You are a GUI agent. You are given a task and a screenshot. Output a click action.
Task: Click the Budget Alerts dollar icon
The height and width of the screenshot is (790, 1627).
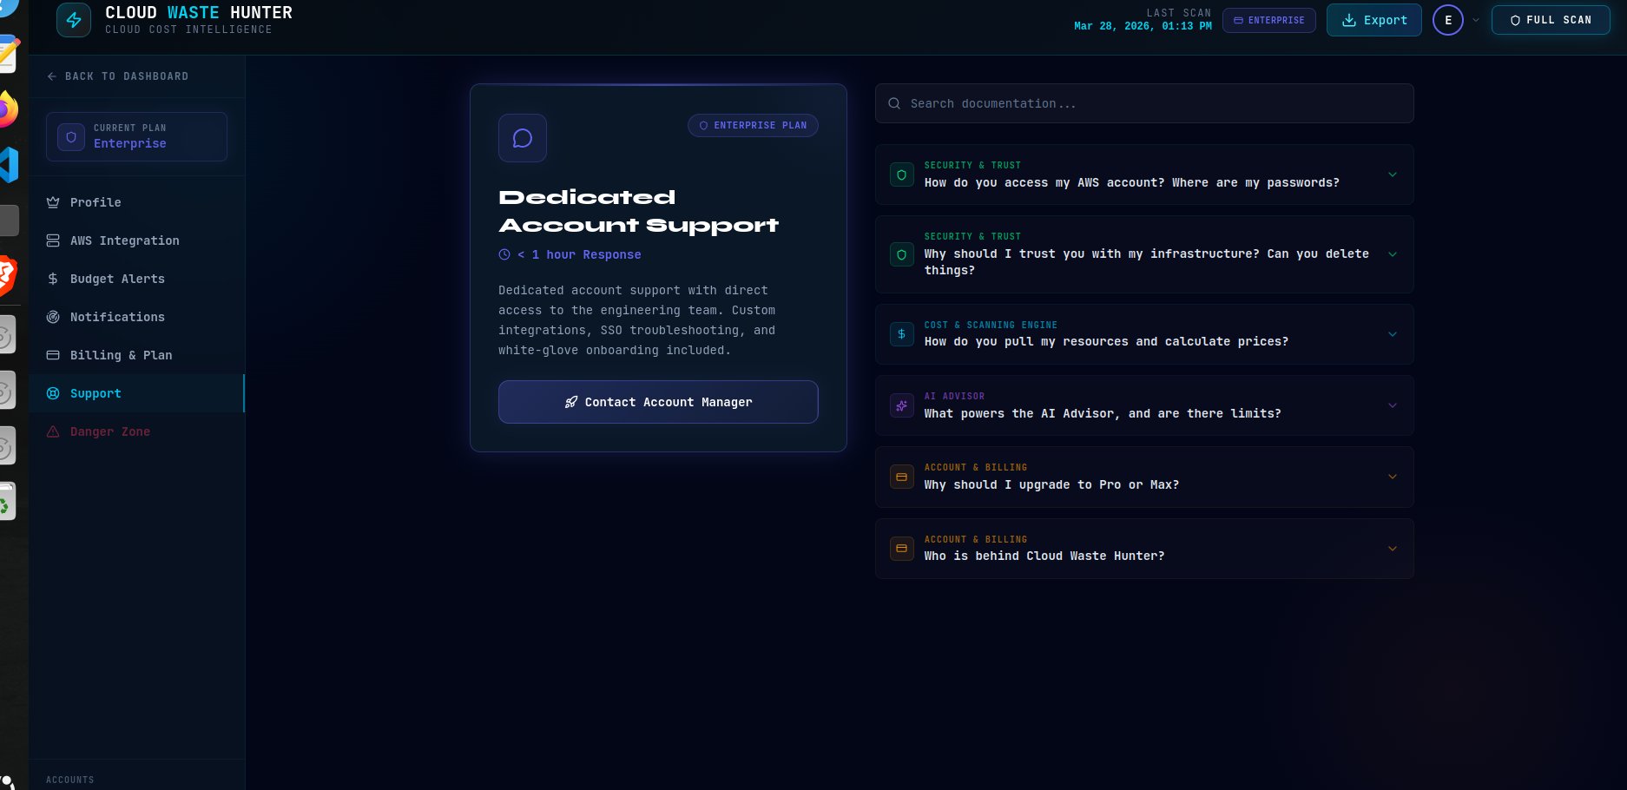coord(53,279)
